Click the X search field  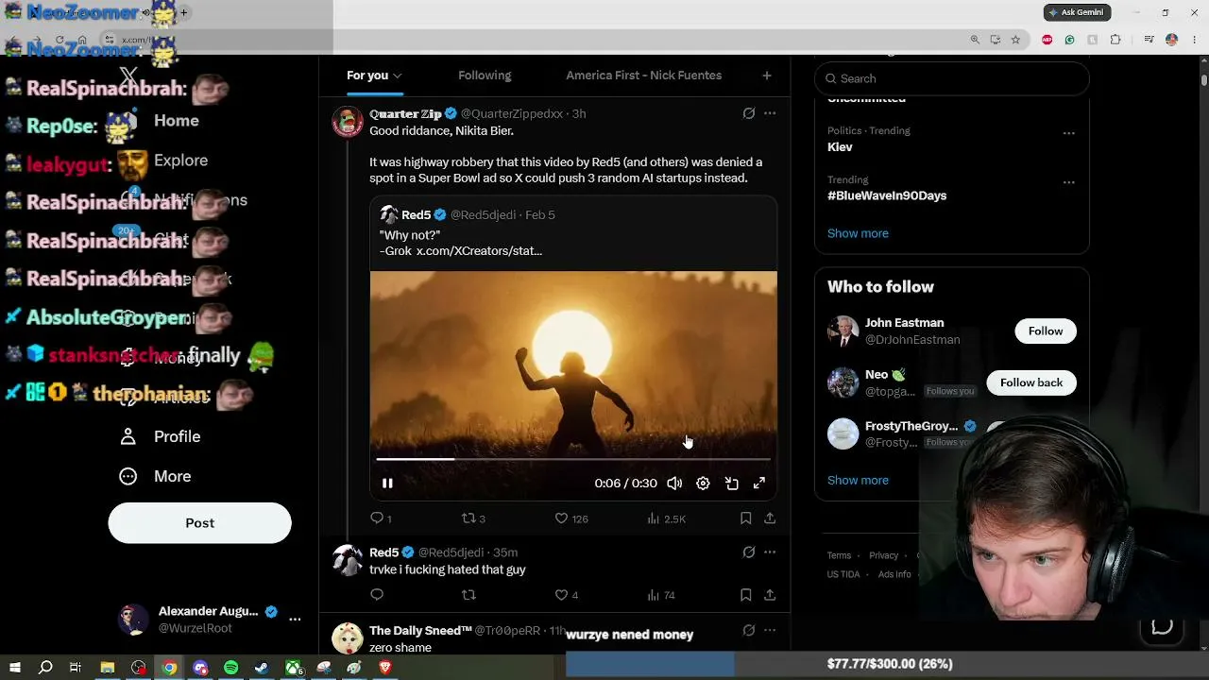click(x=952, y=78)
